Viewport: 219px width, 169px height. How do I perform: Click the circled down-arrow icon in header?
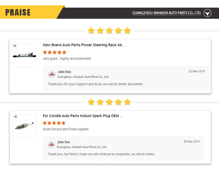coord(207,13)
